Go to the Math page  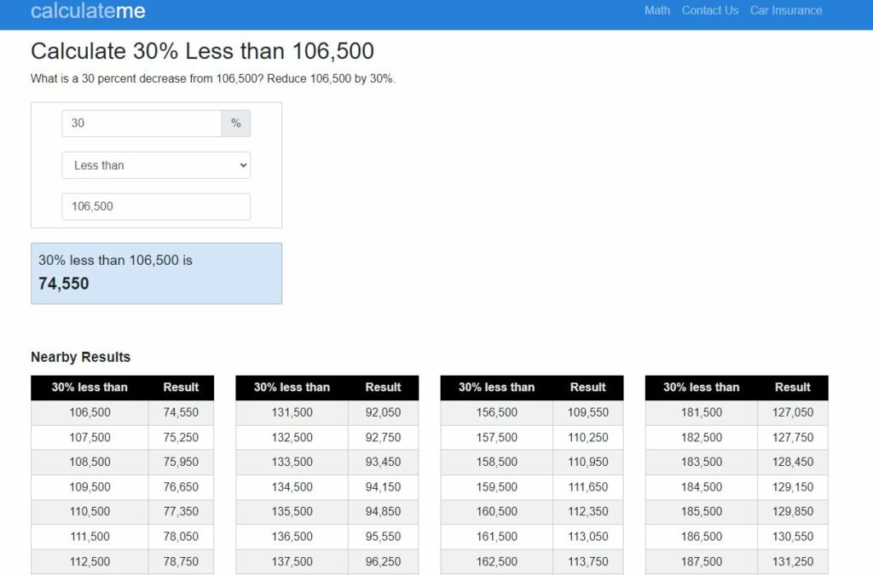(657, 10)
